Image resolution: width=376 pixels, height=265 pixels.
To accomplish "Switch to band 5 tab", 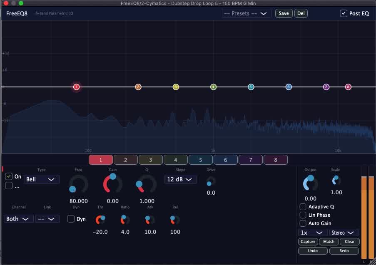I will tap(200, 160).
